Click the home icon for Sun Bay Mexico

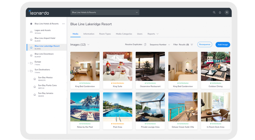click(x=35, y=79)
